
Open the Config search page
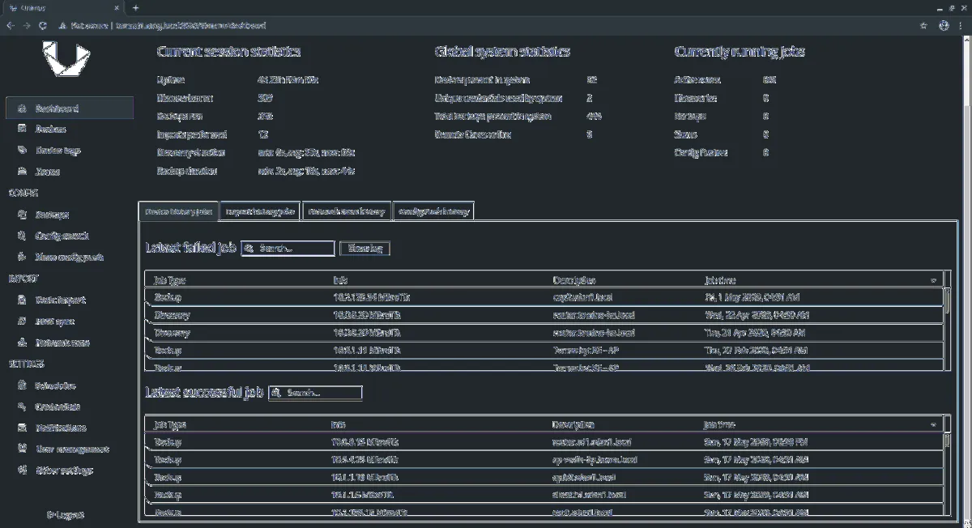pos(62,236)
